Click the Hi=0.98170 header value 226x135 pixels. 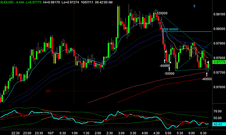coord(51,2)
